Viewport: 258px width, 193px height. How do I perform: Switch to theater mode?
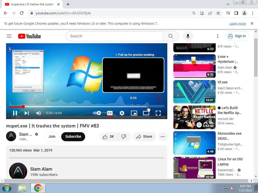[x=146, y=113]
